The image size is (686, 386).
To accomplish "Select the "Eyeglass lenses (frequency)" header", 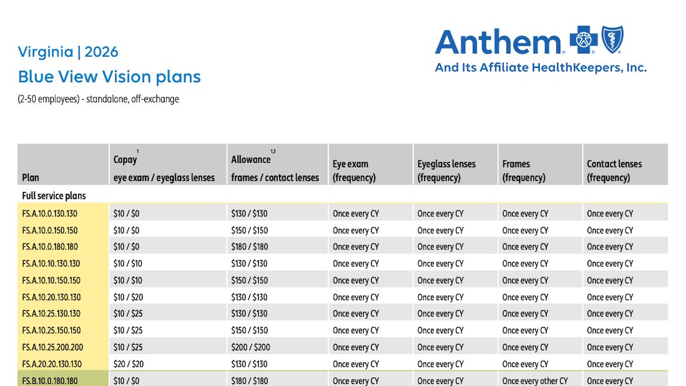I will pyautogui.click(x=446, y=170).
